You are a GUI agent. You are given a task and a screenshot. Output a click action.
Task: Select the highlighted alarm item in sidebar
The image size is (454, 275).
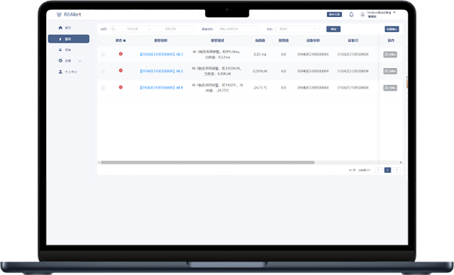tap(69, 39)
